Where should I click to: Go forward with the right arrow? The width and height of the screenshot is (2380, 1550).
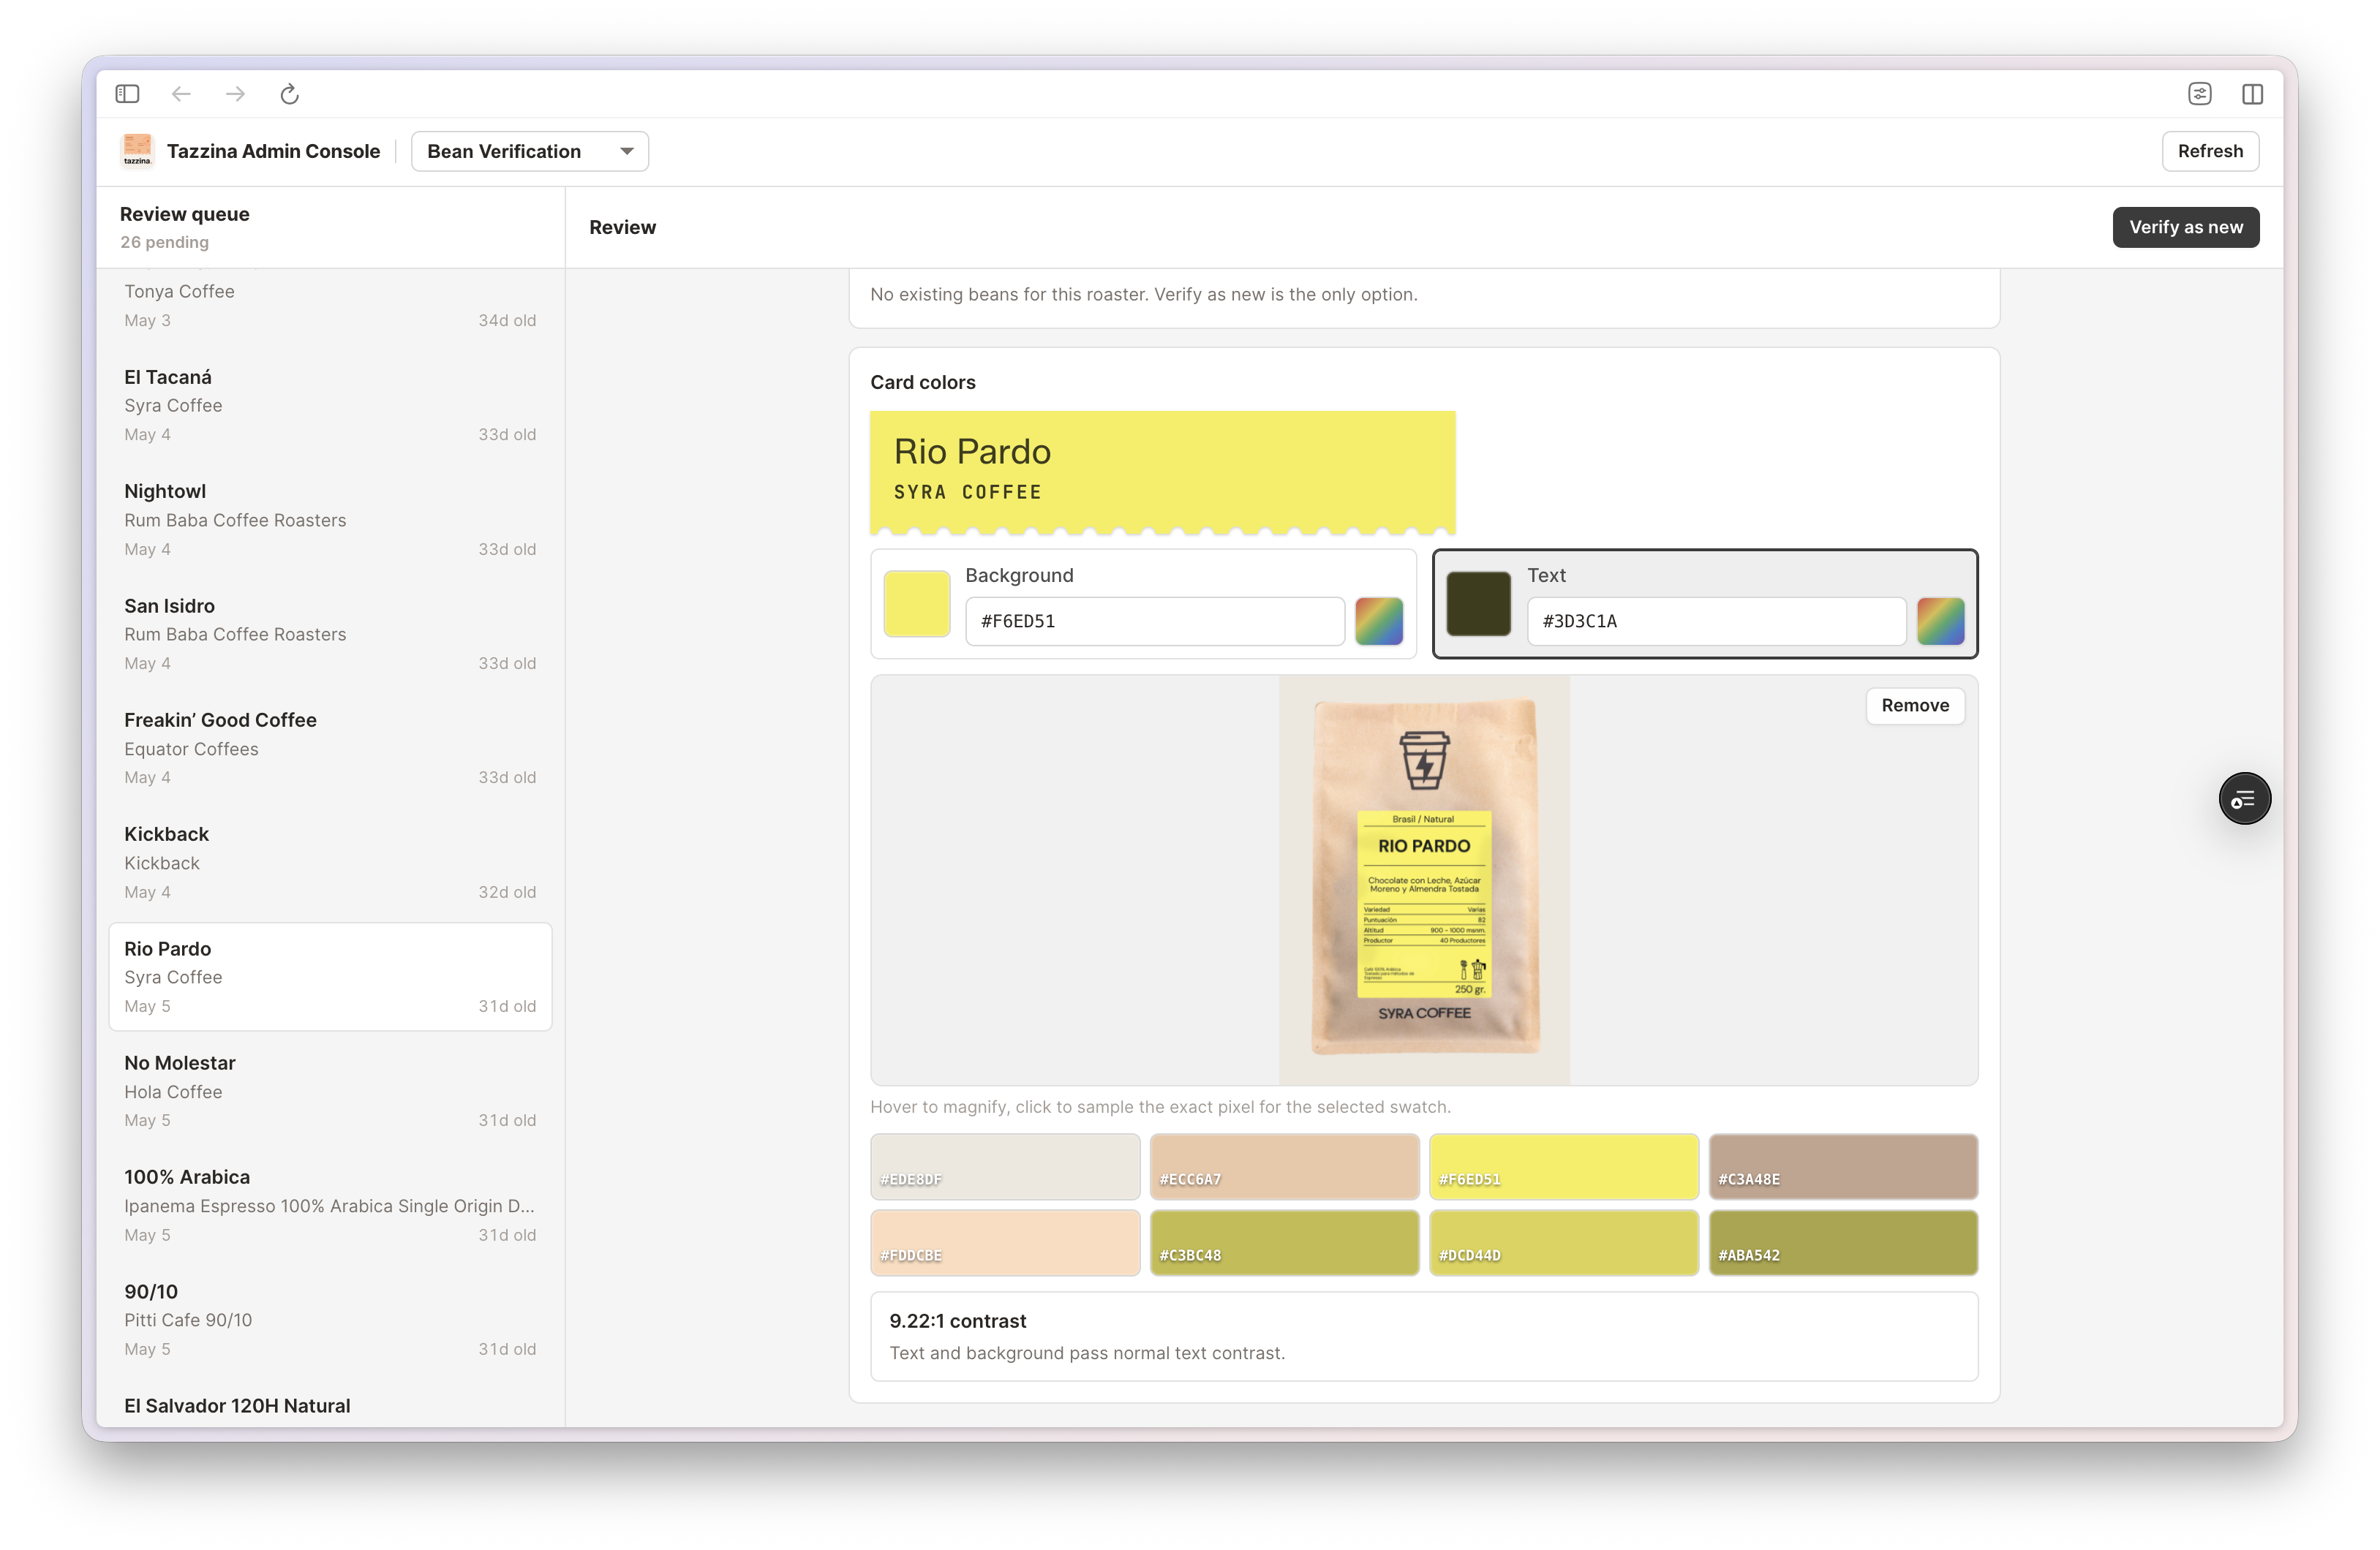(x=235, y=94)
